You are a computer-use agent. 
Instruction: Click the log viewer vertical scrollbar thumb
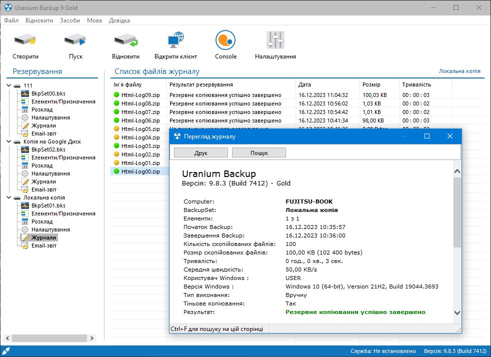[x=457, y=212]
